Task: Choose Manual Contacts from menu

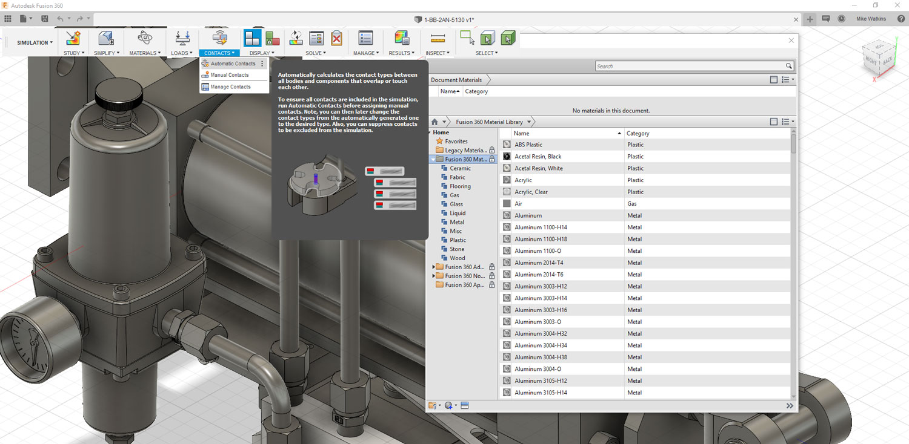Action: [230, 75]
